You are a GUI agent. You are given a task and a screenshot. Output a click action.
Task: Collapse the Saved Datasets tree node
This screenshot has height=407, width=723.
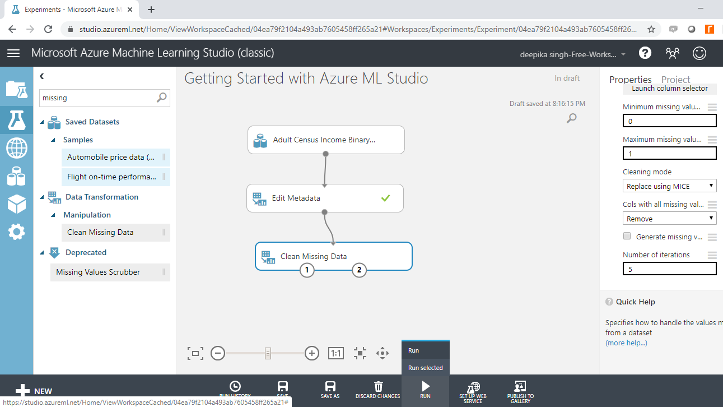(x=43, y=122)
